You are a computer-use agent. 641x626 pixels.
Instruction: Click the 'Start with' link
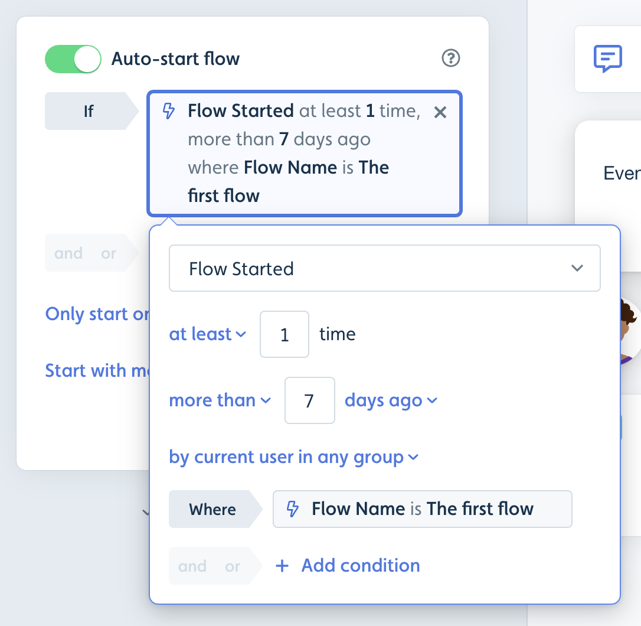click(97, 371)
